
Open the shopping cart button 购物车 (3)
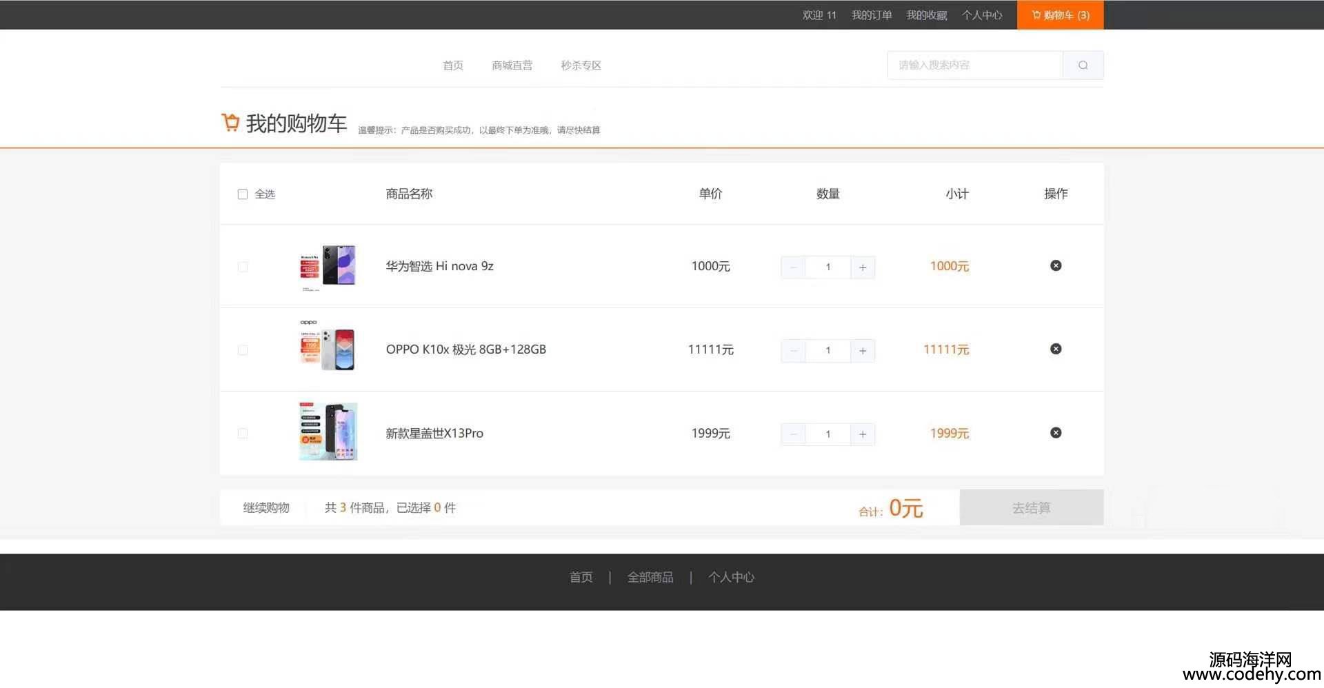(x=1060, y=15)
